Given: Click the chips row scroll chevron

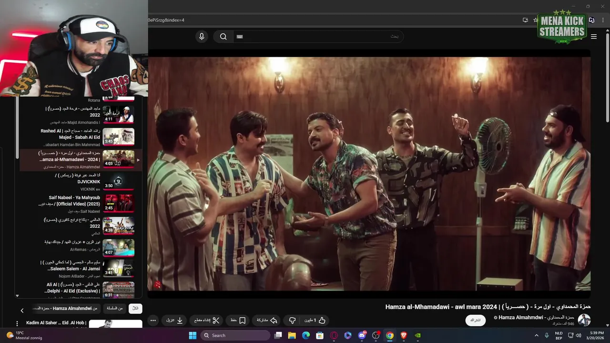Looking at the screenshot, I should (x=22, y=310).
